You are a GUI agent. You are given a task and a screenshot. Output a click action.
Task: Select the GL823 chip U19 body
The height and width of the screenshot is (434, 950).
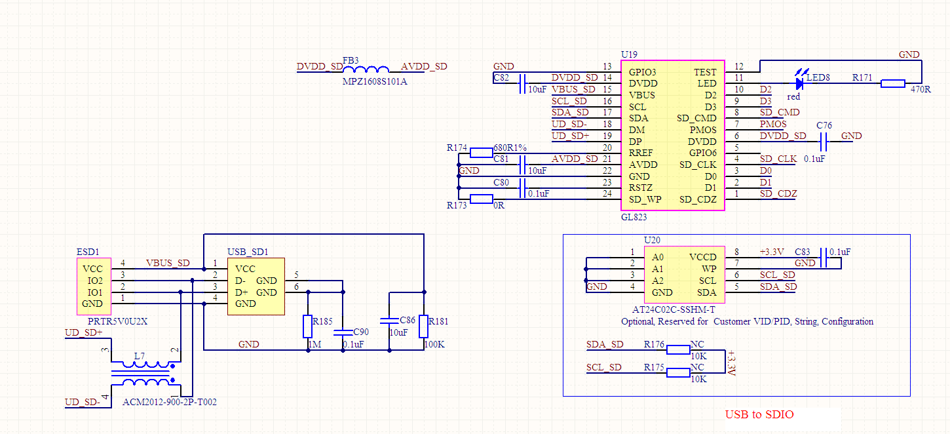click(x=673, y=134)
